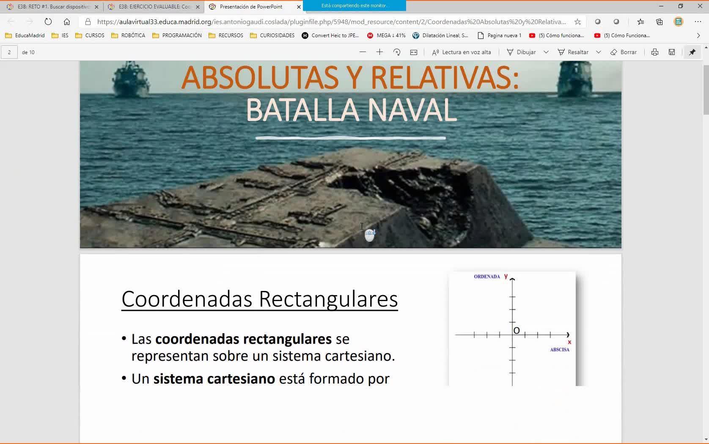
Task: Print the PDF document
Action: pyautogui.click(x=655, y=52)
